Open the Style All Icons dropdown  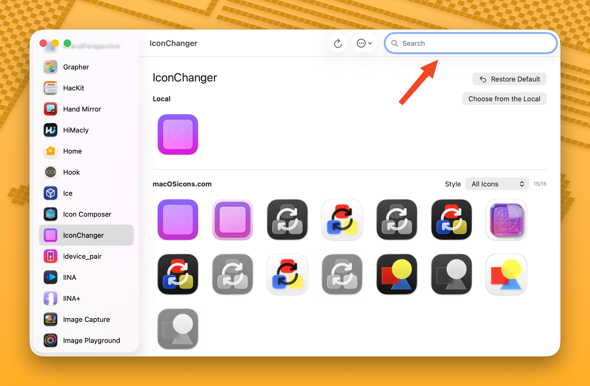click(x=497, y=184)
